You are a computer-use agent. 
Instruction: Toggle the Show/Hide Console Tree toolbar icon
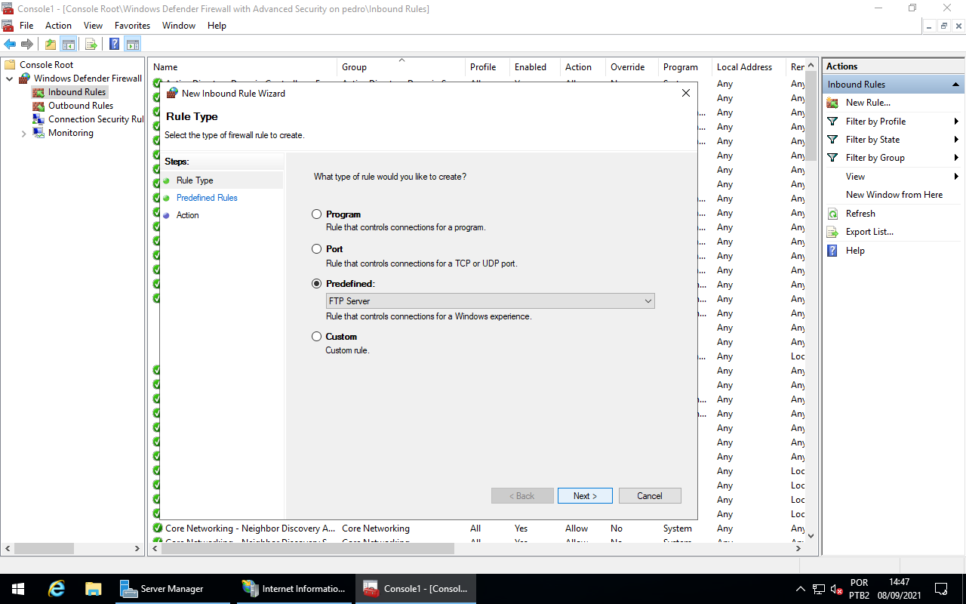point(69,44)
